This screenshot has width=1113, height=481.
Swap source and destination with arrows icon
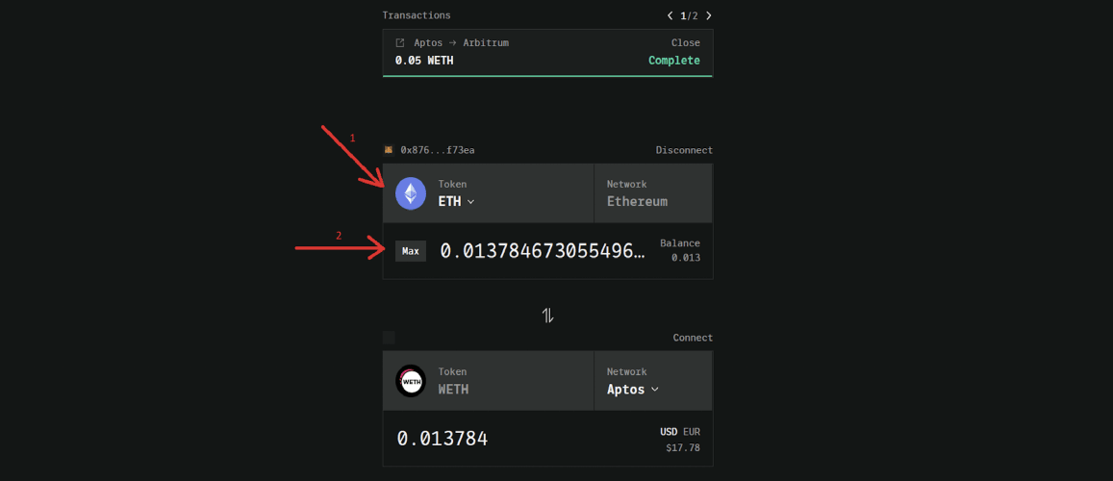547,316
